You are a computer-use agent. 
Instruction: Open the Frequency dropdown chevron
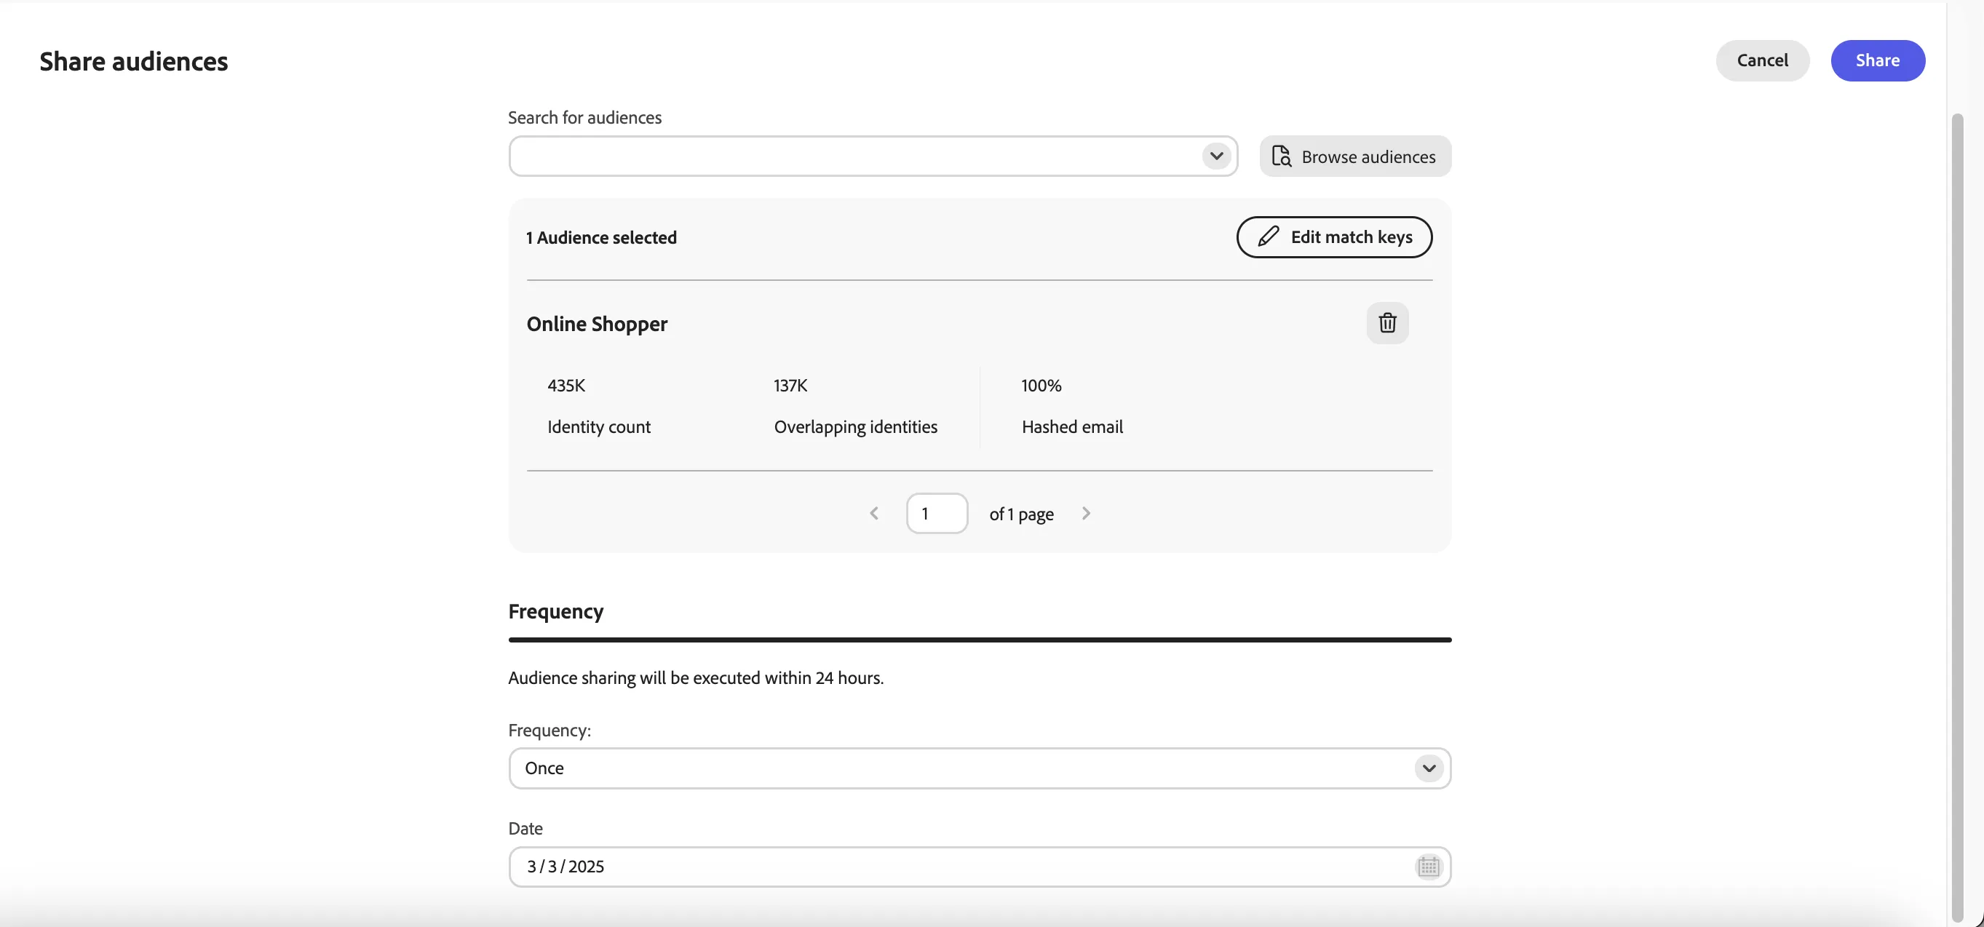(1429, 768)
